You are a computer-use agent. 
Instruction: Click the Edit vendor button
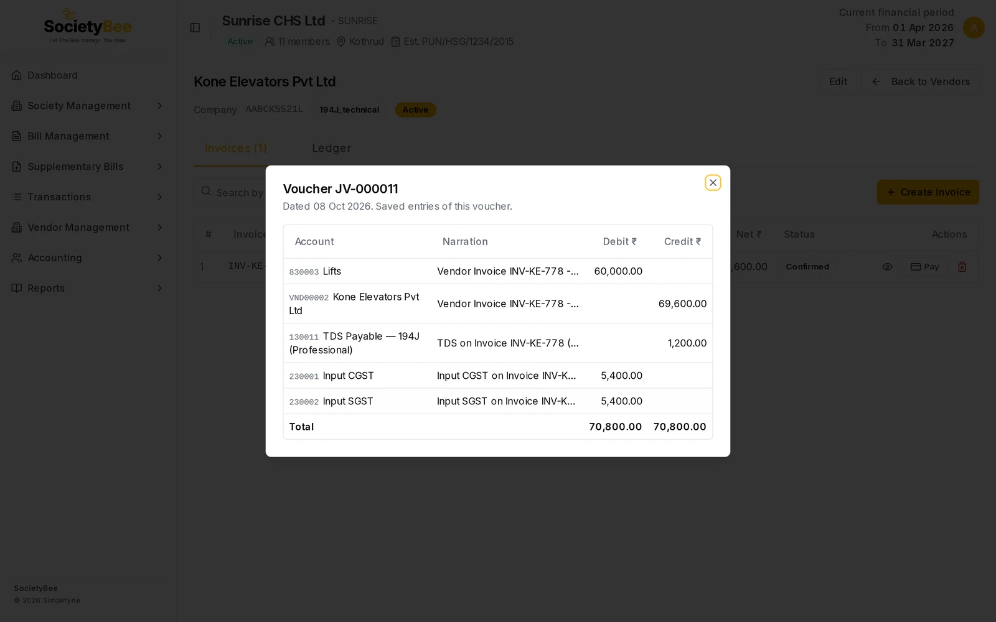tap(838, 81)
